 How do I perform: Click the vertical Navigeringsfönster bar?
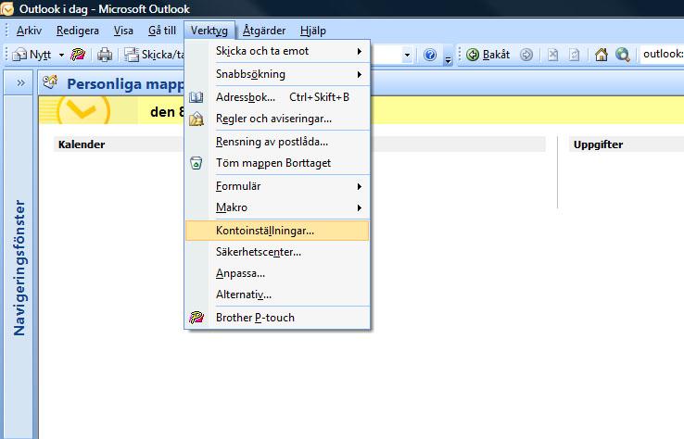click(x=19, y=268)
